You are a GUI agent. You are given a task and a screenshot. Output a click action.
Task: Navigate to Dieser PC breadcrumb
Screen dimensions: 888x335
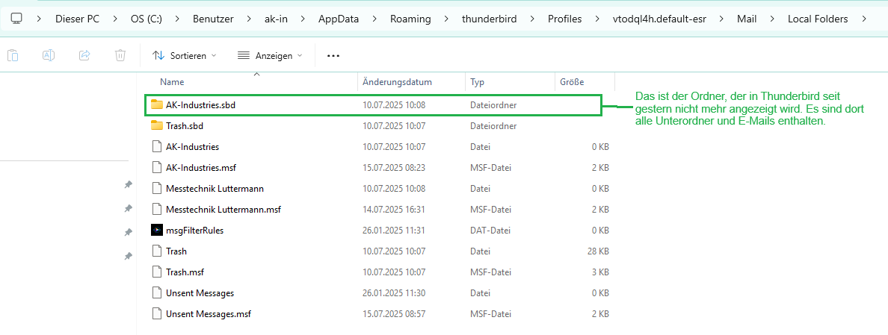pyautogui.click(x=77, y=19)
